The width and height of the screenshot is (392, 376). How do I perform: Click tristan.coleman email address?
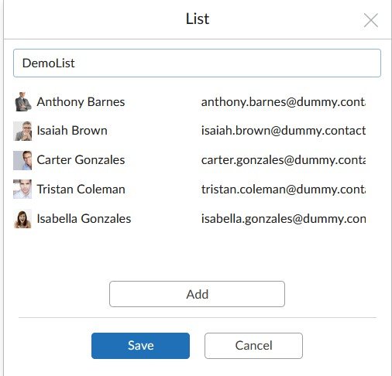(284, 190)
